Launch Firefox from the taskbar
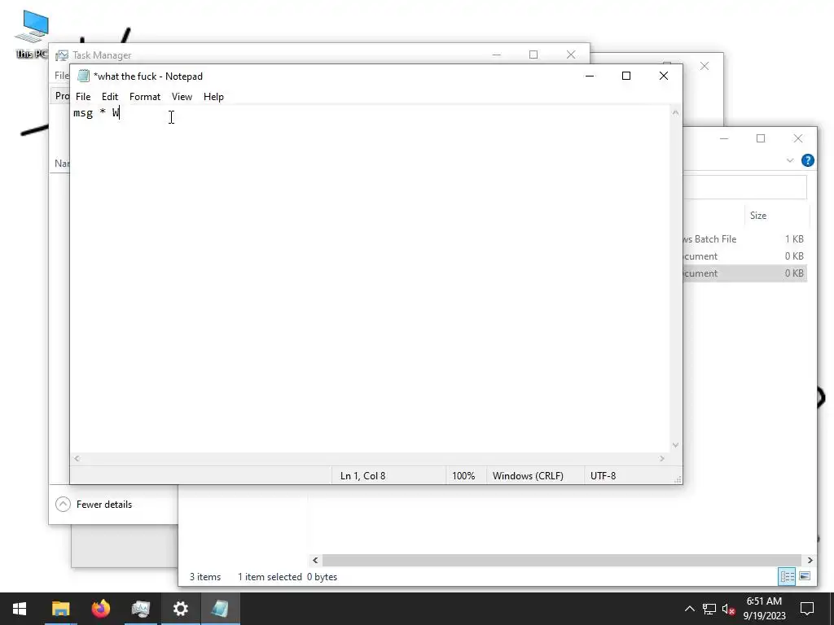 [x=100, y=609]
